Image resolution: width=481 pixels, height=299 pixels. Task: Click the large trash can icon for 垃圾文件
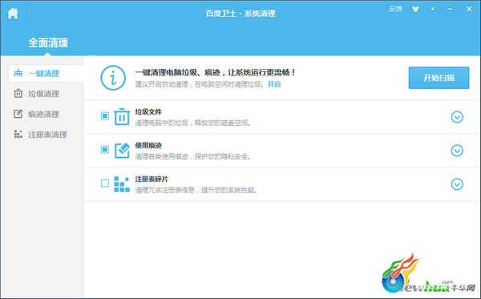click(122, 116)
